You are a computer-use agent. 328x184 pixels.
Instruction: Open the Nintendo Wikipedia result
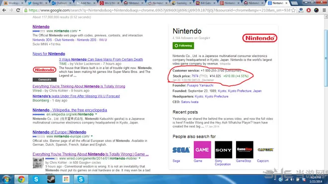[x=70, y=110]
